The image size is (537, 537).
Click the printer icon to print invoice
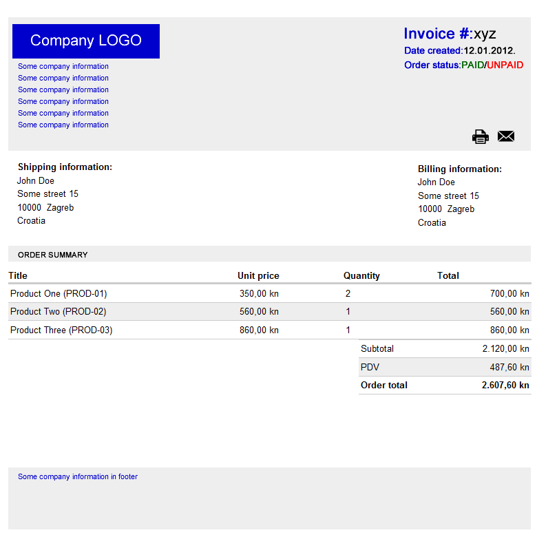point(480,136)
